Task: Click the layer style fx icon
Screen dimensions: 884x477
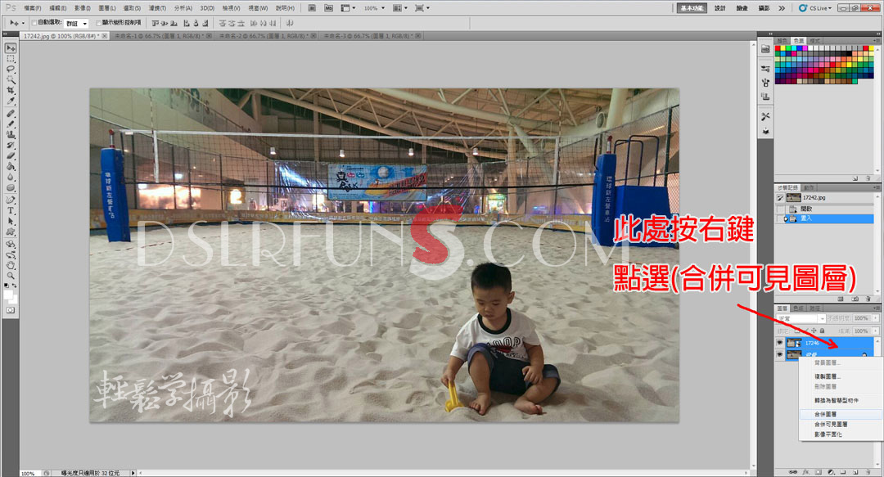Action: (807, 472)
